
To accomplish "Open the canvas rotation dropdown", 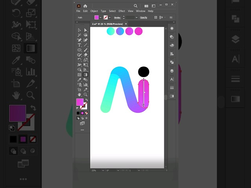I will pos(118,170).
